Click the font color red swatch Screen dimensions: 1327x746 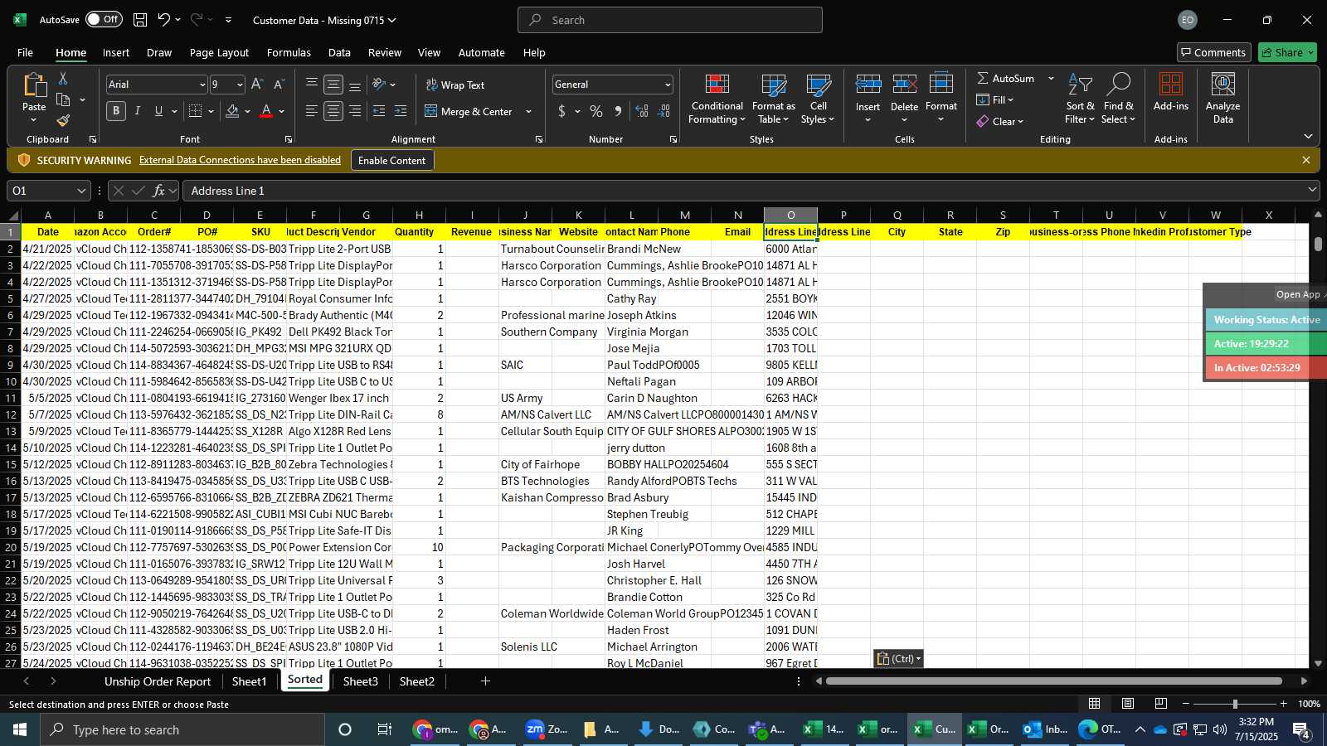(266, 111)
